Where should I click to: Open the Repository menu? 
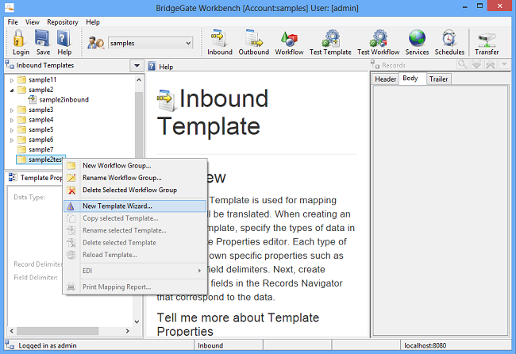pyautogui.click(x=63, y=22)
